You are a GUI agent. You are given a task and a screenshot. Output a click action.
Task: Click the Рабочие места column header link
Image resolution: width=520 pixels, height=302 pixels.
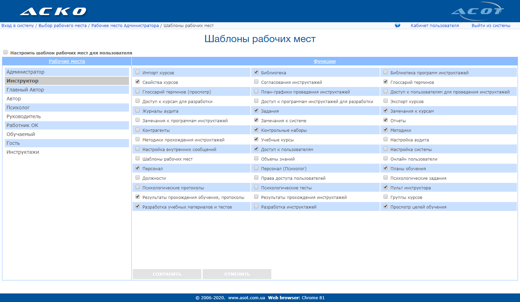point(67,61)
